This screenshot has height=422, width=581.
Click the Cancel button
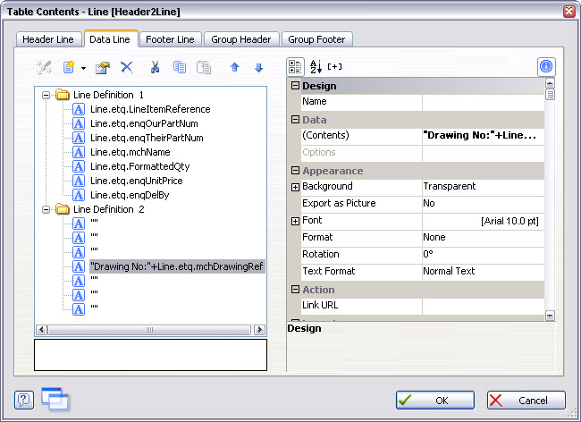pyautogui.click(x=526, y=401)
